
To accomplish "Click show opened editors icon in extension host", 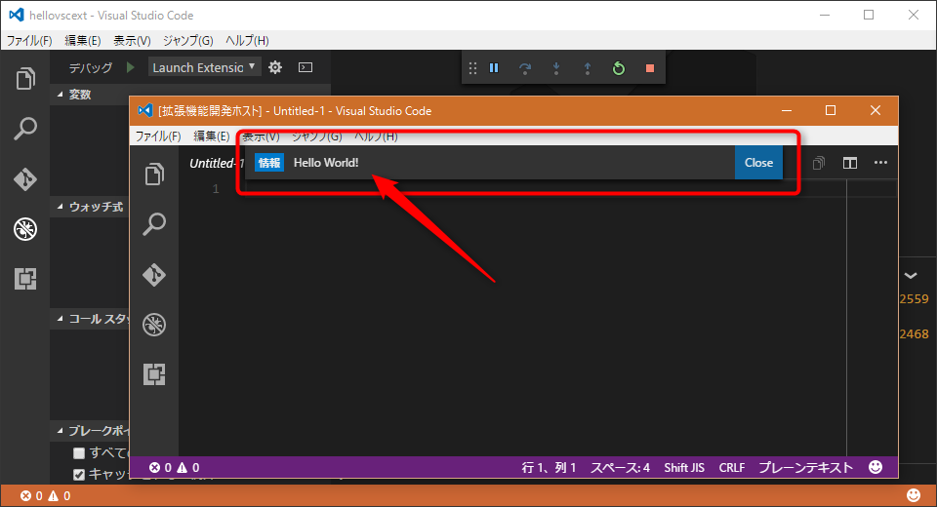I will point(819,163).
